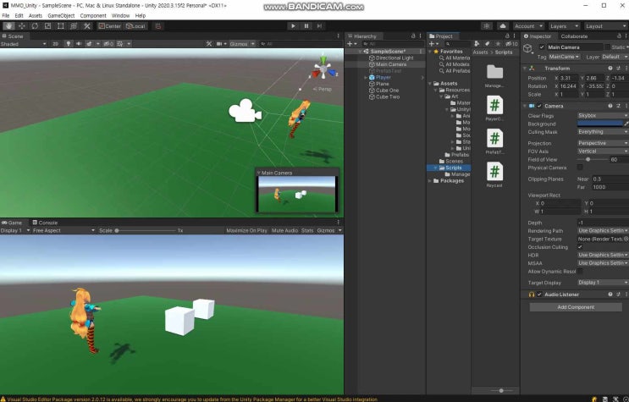Toggle scene audio speaker icon
Viewport: 629px width, 402px height.
79,44
